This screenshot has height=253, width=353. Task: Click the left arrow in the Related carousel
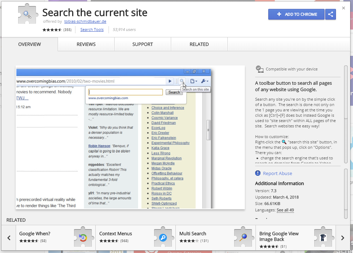8,238
